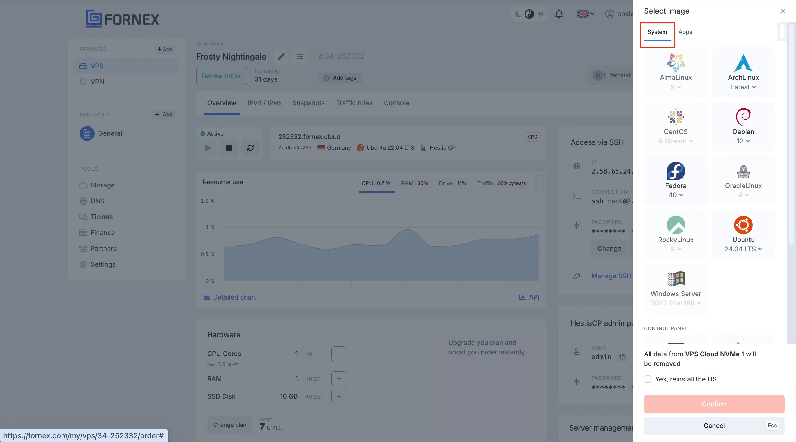
Task: Edit server name with pencil icon
Action: click(281, 56)
